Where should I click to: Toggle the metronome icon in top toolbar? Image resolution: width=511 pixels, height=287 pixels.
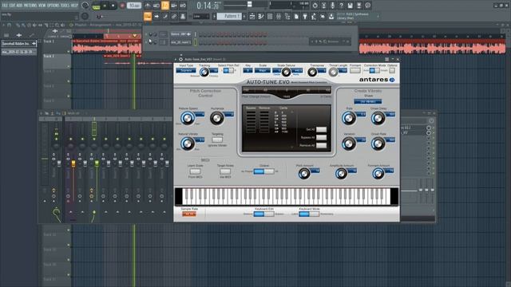click(x=147, y=6)
